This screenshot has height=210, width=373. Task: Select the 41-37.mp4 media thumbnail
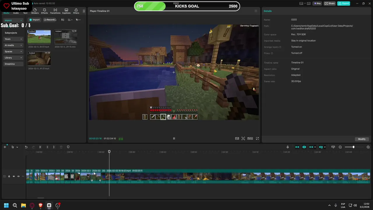39,58
